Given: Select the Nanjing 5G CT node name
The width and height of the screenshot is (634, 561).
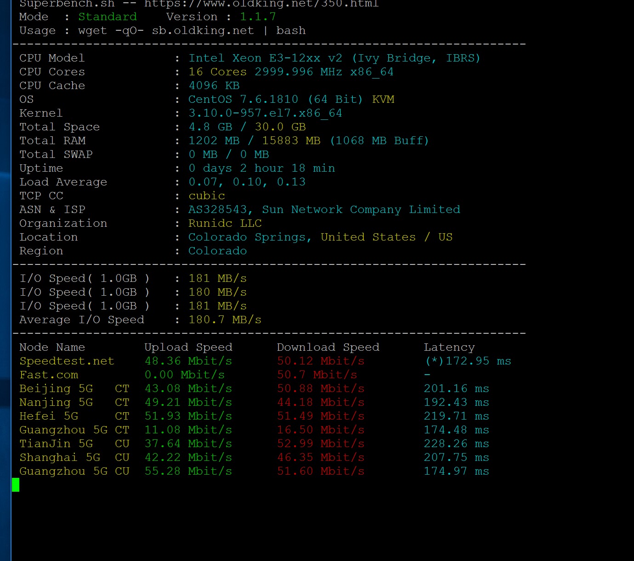Looking at the screenshot, I should click(74, 403).
